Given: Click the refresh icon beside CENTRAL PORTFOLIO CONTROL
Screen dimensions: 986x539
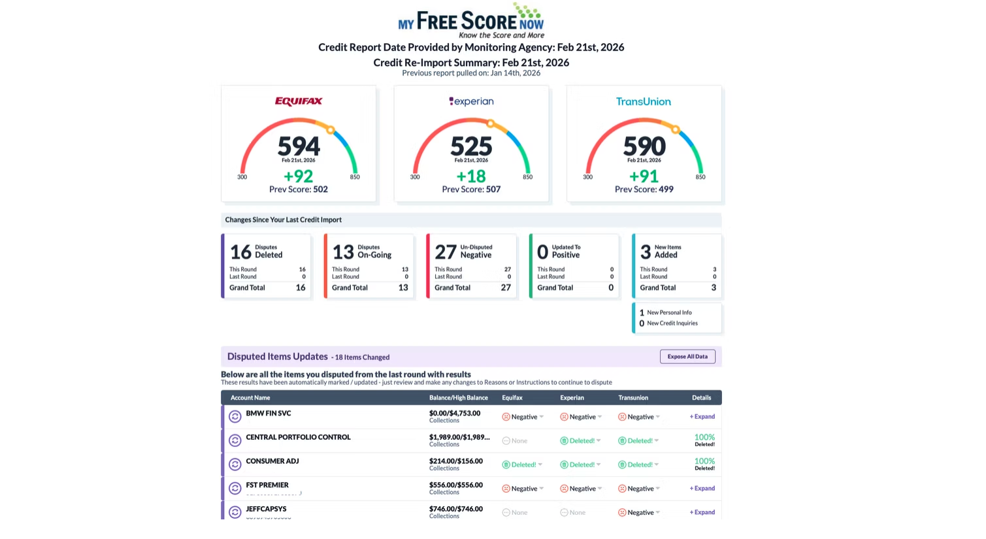Looking at the screenshot, I should (235, 440).
